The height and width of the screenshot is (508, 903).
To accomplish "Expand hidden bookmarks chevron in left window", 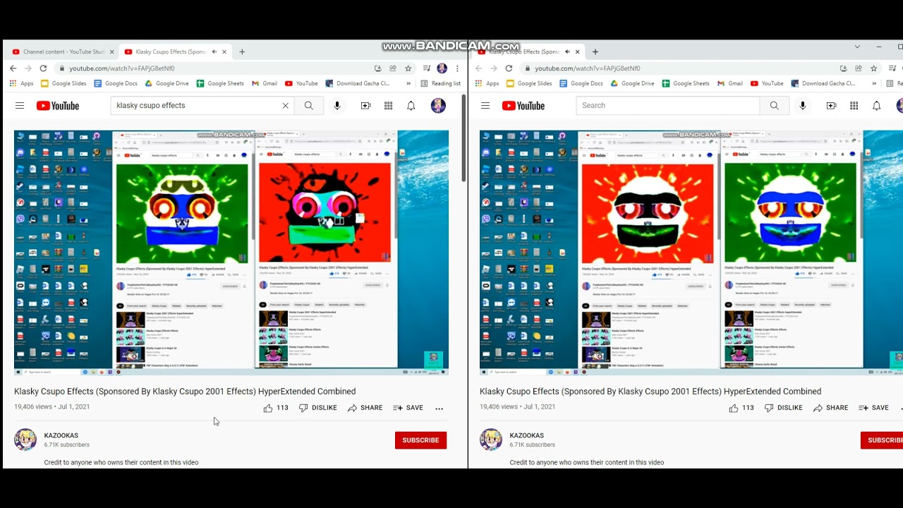I will (408, 83).
